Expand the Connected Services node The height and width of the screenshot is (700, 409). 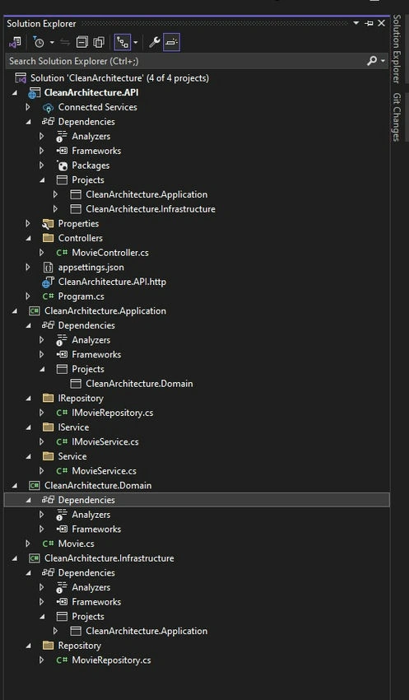point(28,107)
